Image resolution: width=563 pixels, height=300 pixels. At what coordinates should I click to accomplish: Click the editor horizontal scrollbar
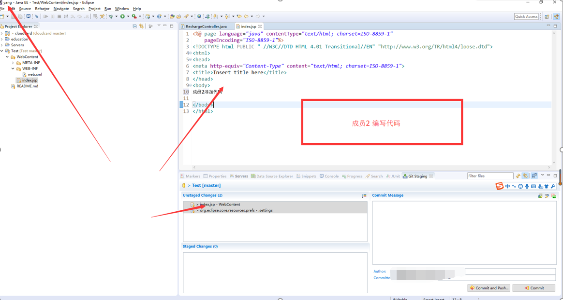[x=371, y=167]
